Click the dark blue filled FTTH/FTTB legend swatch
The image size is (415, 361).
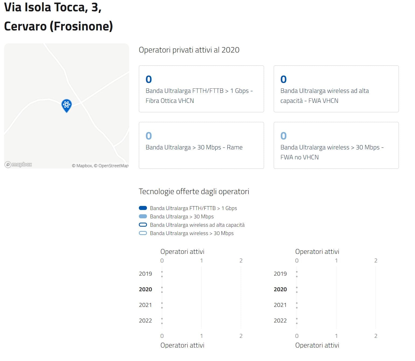[x=143, y=208]
